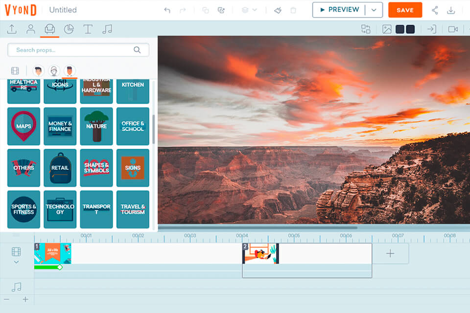Screen dimensions: 470x313
Task: Open the background image icon
Action: coord(387,29)
